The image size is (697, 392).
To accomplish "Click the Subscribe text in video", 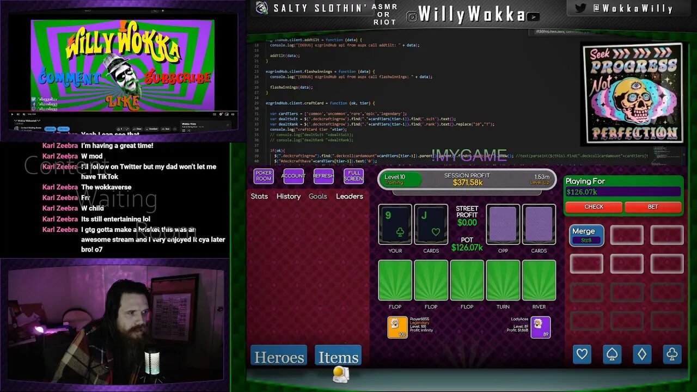I will [178, 78].
